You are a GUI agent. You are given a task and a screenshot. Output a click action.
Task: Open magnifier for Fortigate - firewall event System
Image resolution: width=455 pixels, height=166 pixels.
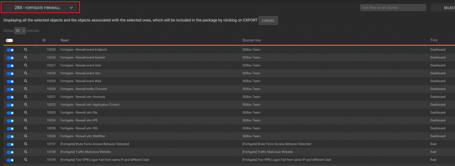tap(25, 57)
